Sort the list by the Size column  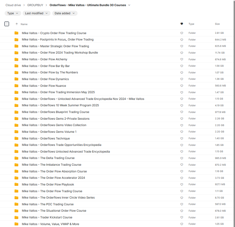[217, 24]
